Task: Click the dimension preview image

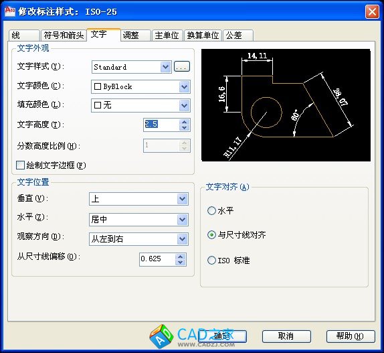Action: coord(286,105)
